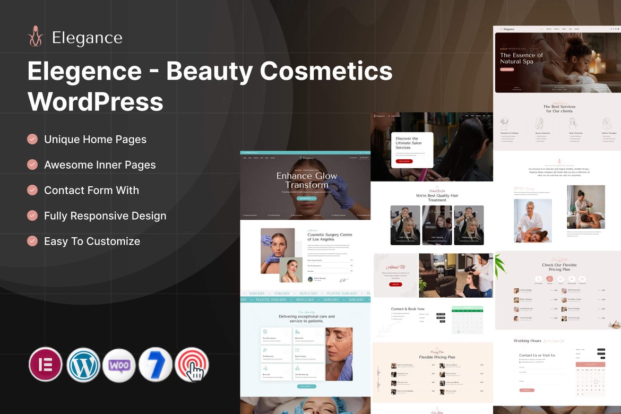
Task: Click teal button below surgery services grid
Action: pos(307,386)
